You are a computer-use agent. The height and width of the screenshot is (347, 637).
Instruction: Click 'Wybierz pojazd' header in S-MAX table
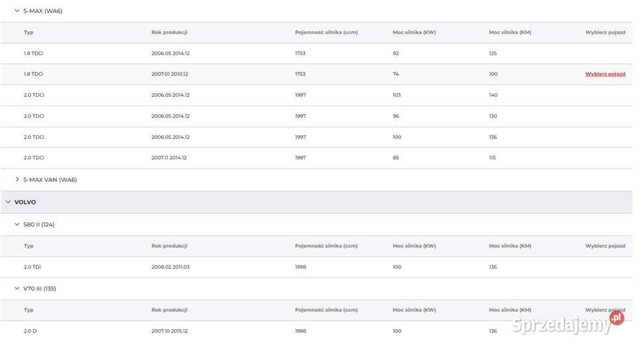pos(605,32)
